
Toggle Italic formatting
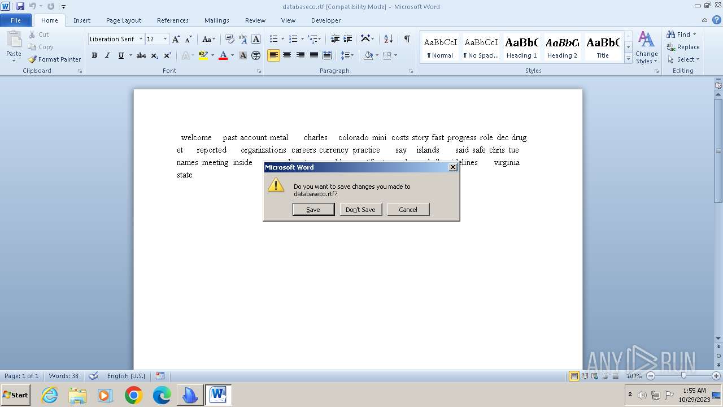(x=107, y=55)
